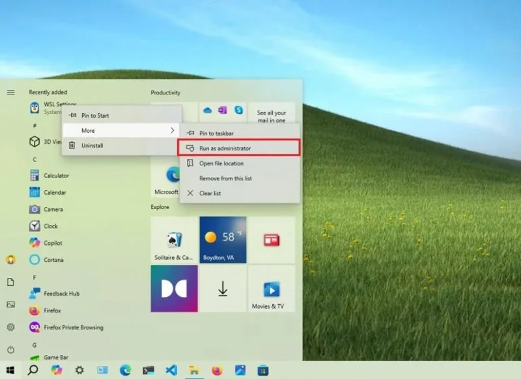Open the user account icon in Start

(x=10, y=259)
